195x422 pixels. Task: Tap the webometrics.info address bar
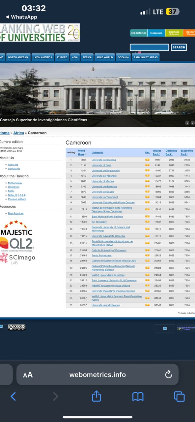click(97, 375)
